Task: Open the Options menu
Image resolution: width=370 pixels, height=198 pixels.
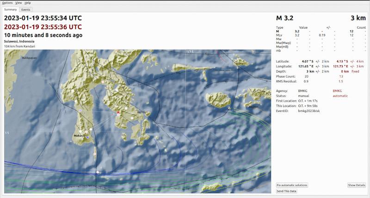Action: pos(7,3)
